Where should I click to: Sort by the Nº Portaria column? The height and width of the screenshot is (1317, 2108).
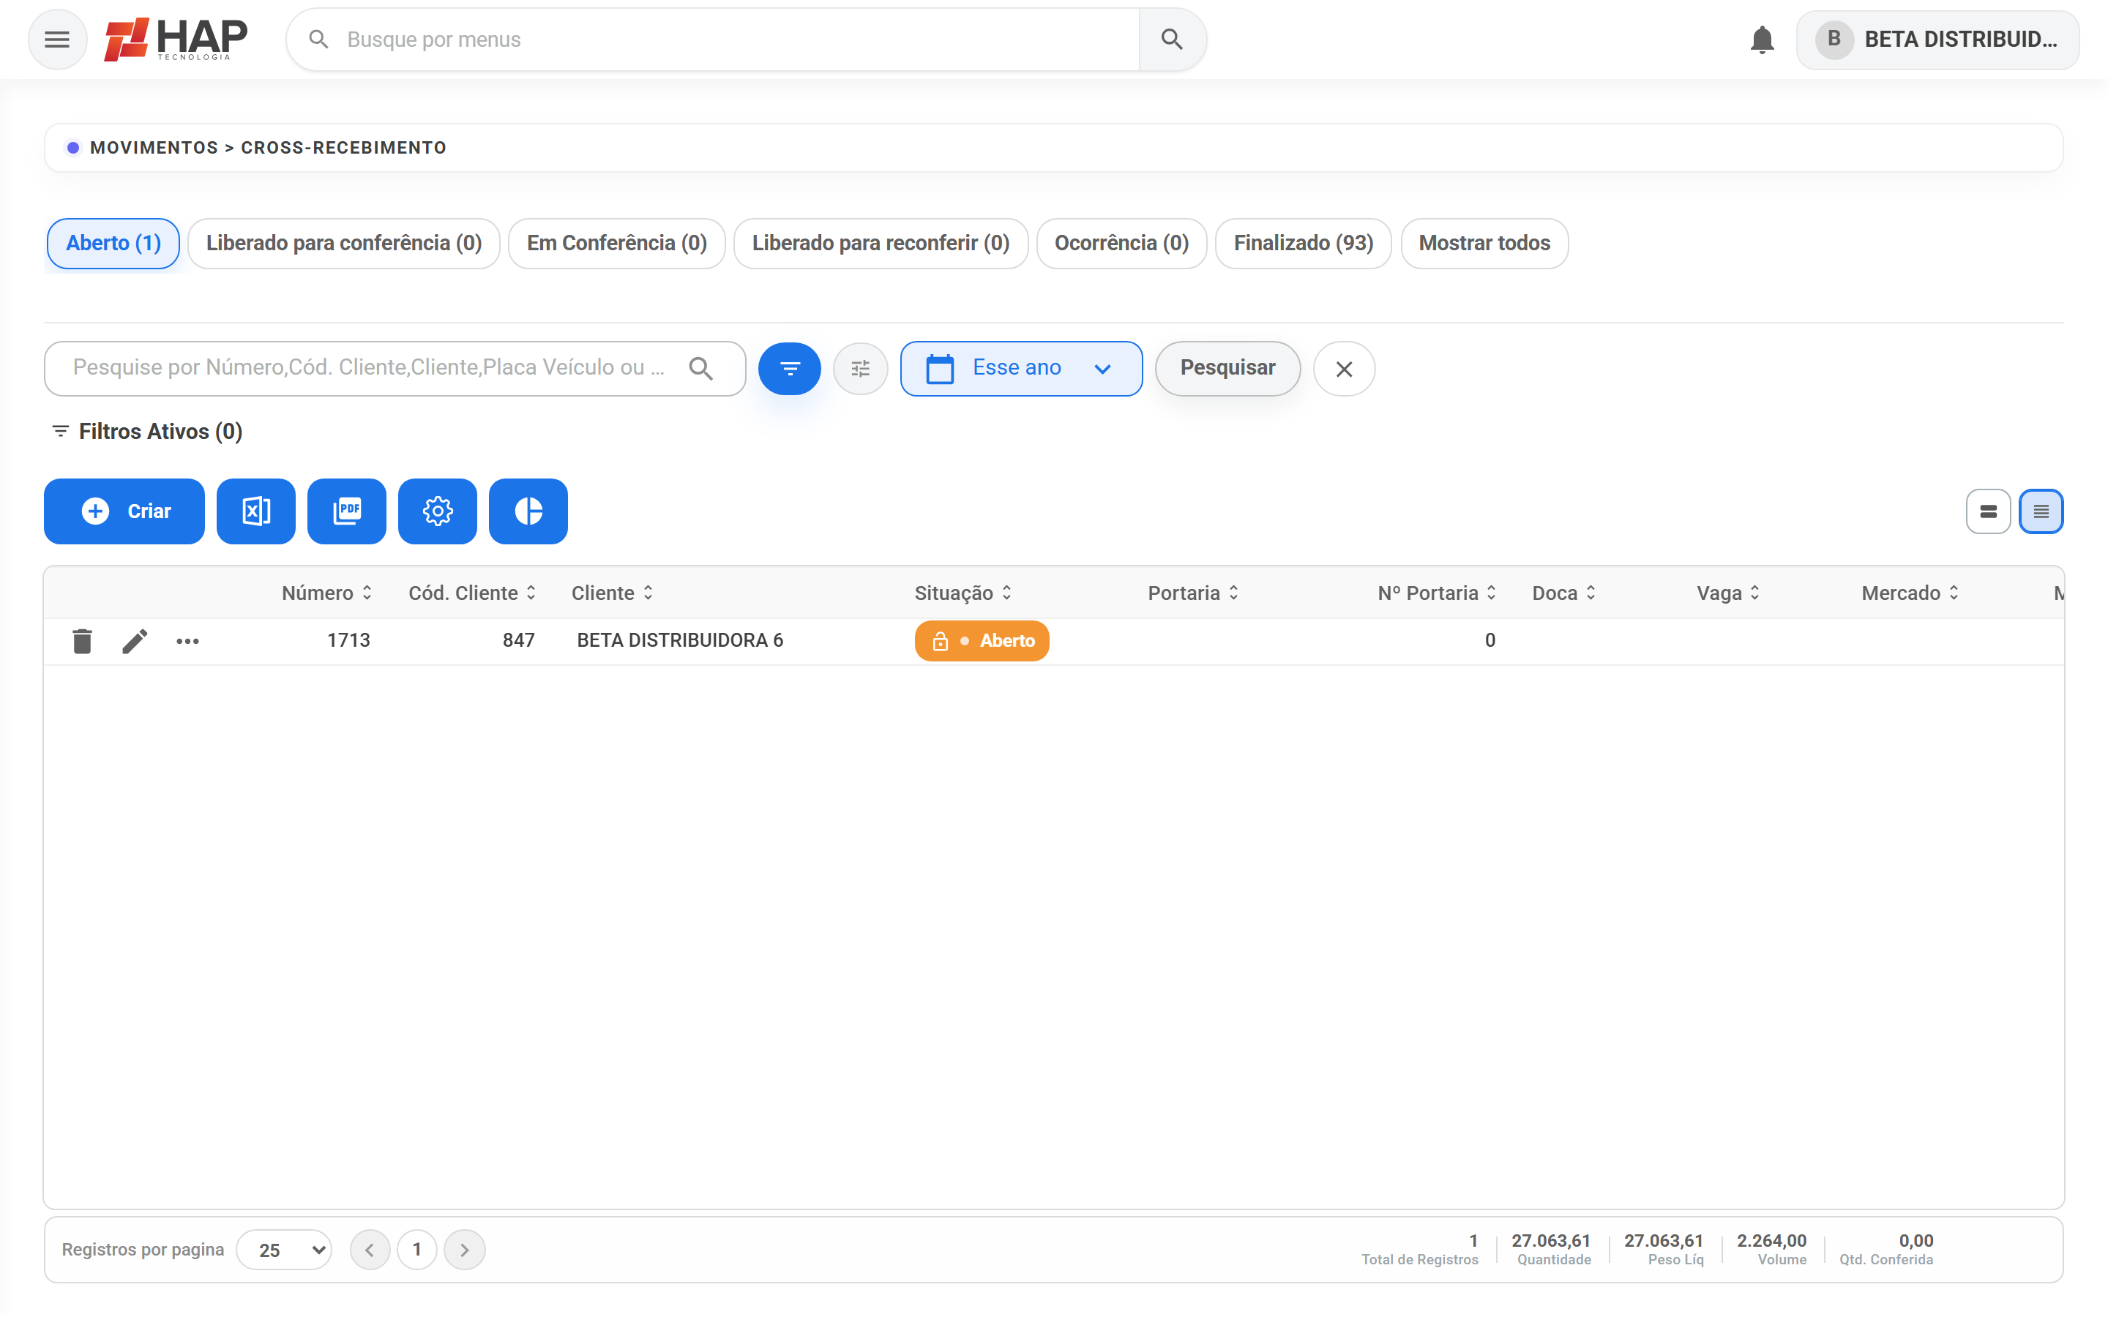click(x=1438, y=593)
